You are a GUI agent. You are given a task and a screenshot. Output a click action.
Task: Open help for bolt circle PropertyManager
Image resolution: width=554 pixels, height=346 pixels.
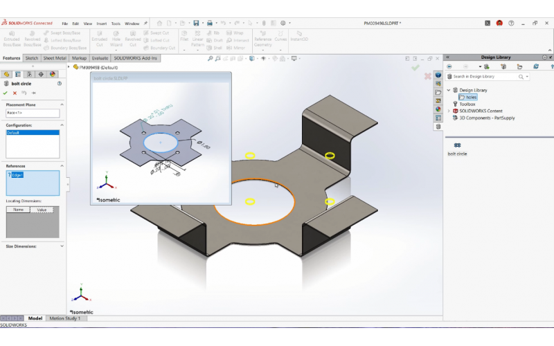(x=60, y=84)
